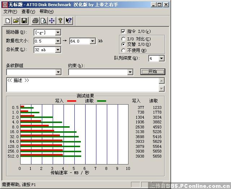This screenshot has height=189, width=231.
Task: Click the description box scroll down arrow
Action: point(162,89)
